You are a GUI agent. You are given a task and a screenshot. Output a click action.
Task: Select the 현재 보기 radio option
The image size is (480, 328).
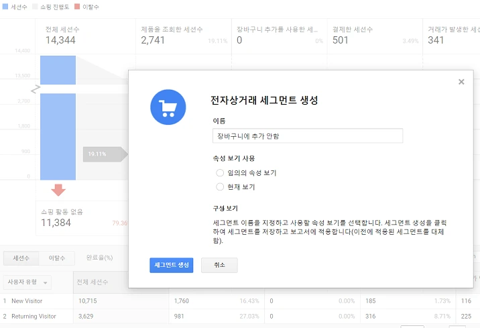220,186
